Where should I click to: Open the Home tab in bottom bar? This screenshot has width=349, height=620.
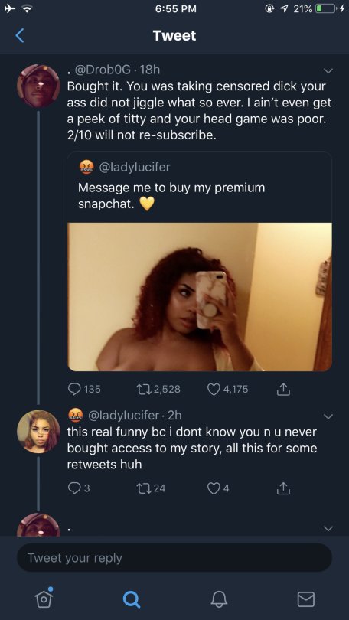(44, 598)
